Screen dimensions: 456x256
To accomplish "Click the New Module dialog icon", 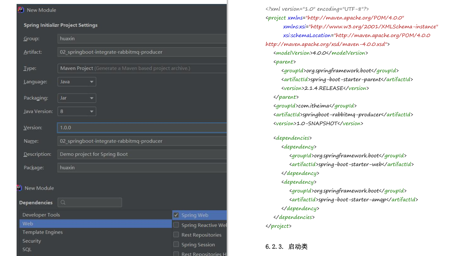I will 21,10.
